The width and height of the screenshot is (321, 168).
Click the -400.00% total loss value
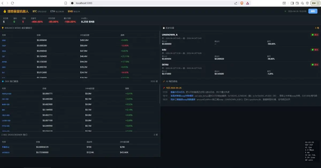pyautogui.click(x=37, y=22)
